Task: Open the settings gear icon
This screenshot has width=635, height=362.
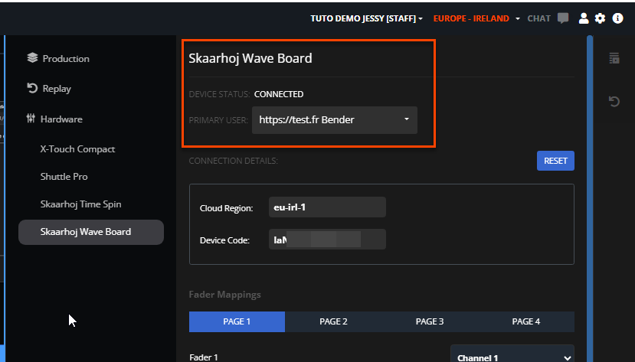Action: click(600, 18)
